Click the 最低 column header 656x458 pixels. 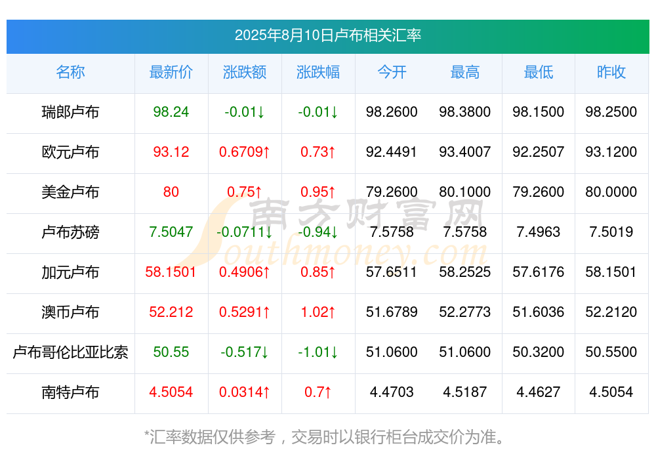point(539,72)
